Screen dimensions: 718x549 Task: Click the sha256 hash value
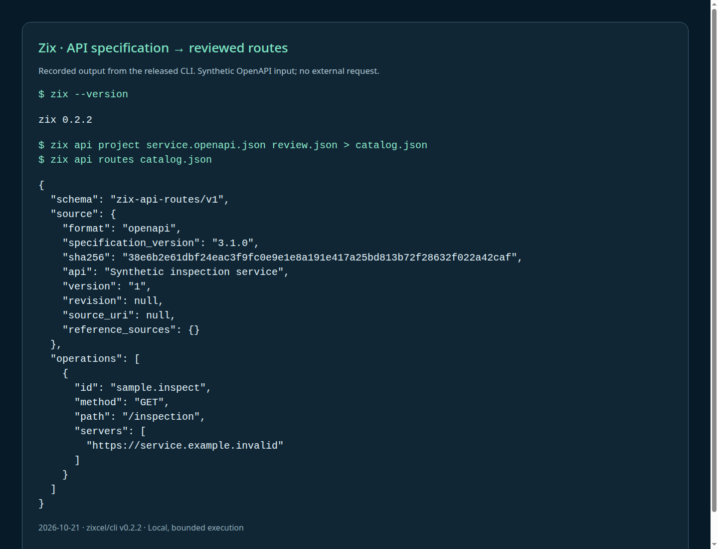click(x=320, y=258)
